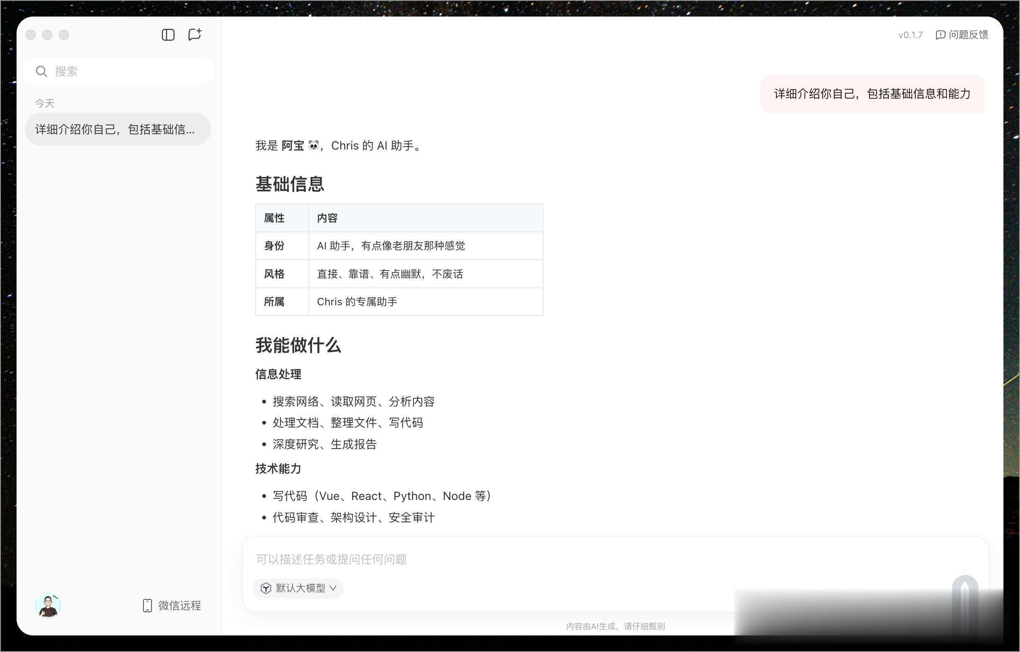Click the pink user message bubble
This screenshot has width=1020, height=652.
(x=872, y=94)
